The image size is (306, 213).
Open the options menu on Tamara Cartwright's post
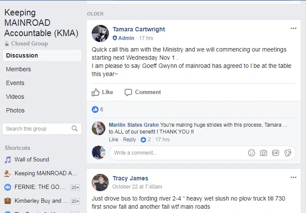[x=293, y=28]
